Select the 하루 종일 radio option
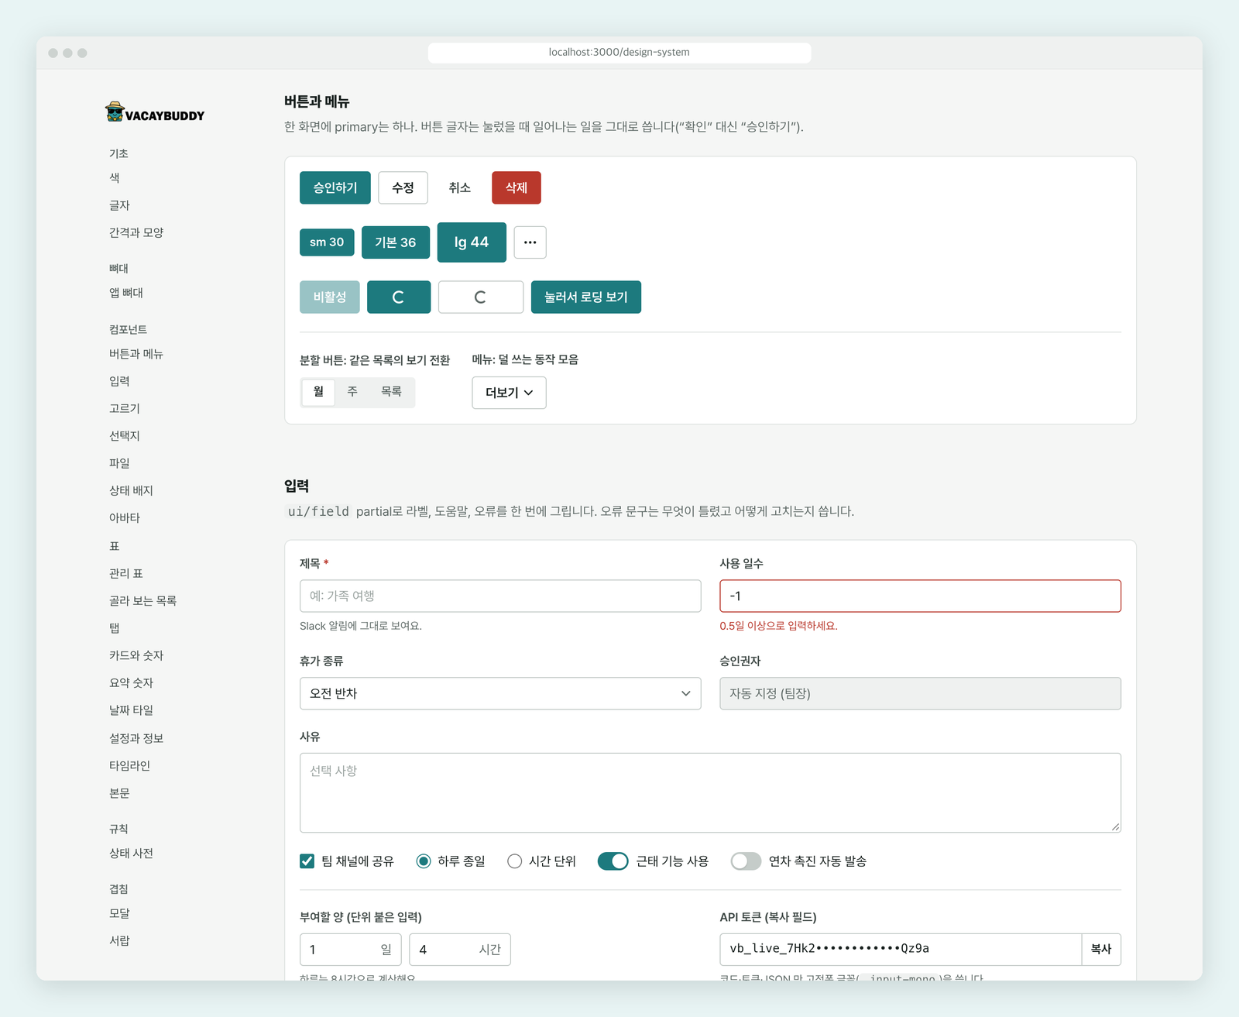 tap(424, 861)
